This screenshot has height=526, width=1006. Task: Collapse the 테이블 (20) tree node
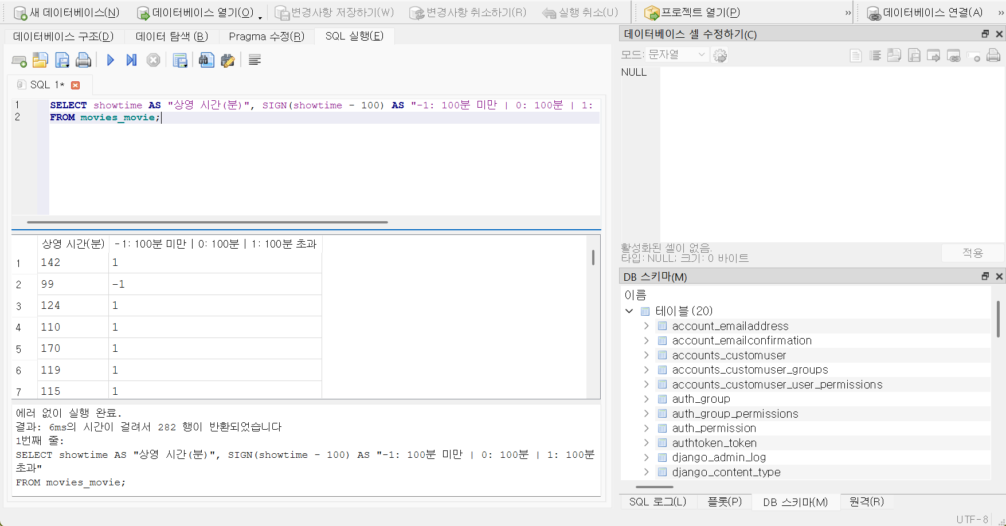[629, 311]
